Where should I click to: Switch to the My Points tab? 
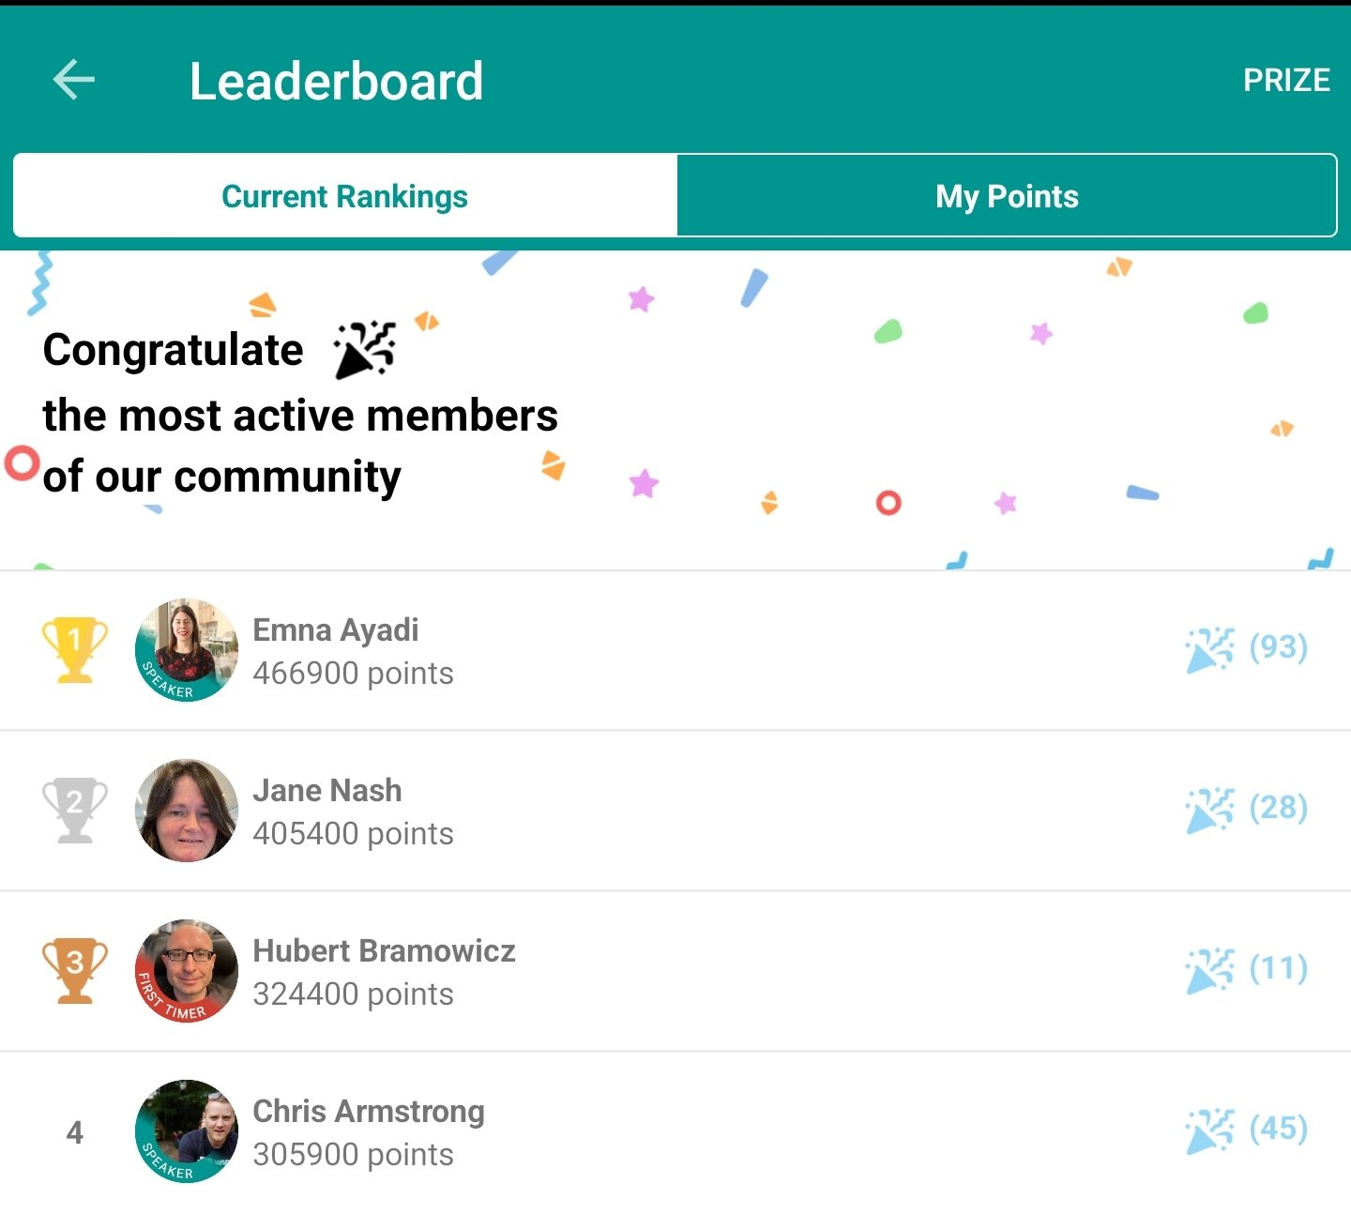click(1007, 196)
